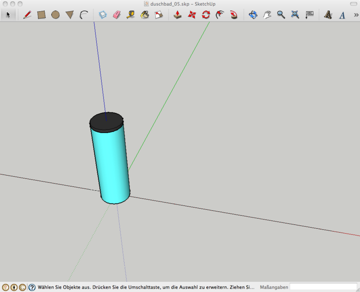Select the Tape Measure tool
This screenshot has width=360, height=292.
[130, 15]
